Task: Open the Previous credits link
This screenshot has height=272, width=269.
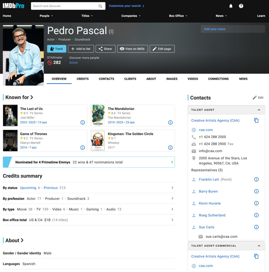Action: (x=51, y=188)
